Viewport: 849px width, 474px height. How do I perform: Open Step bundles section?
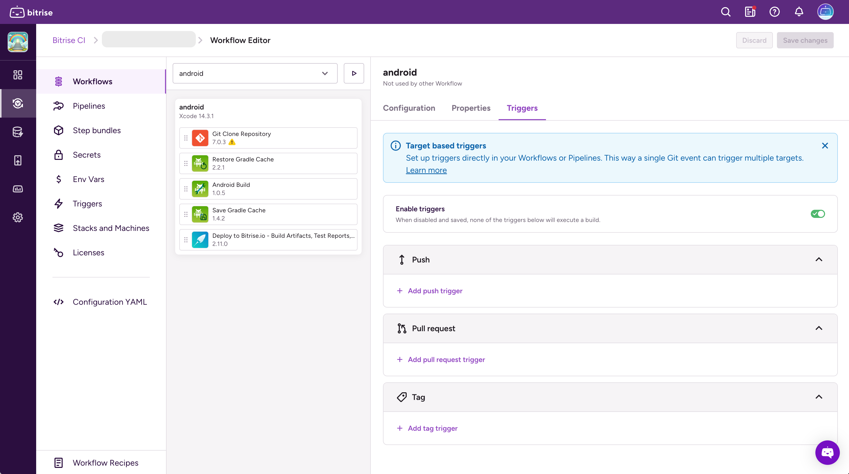pos(101,130)
